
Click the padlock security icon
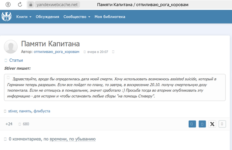point(30,5)
